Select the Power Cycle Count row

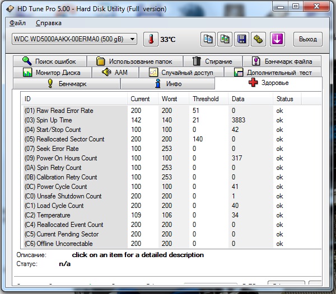point(171,187)
